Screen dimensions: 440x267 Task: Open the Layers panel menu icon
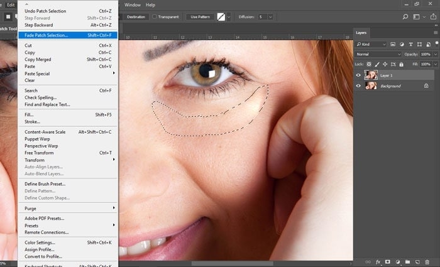click(x=436, y=33)
